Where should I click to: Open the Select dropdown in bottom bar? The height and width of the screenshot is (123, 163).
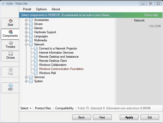point(26,108)
